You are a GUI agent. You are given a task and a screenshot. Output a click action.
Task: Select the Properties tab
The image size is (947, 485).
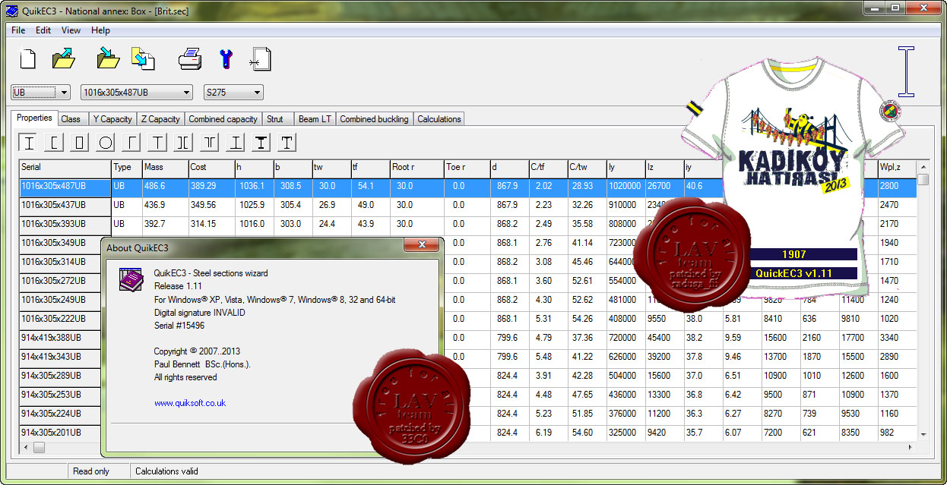pyautogui.click(x=34, y=118)
